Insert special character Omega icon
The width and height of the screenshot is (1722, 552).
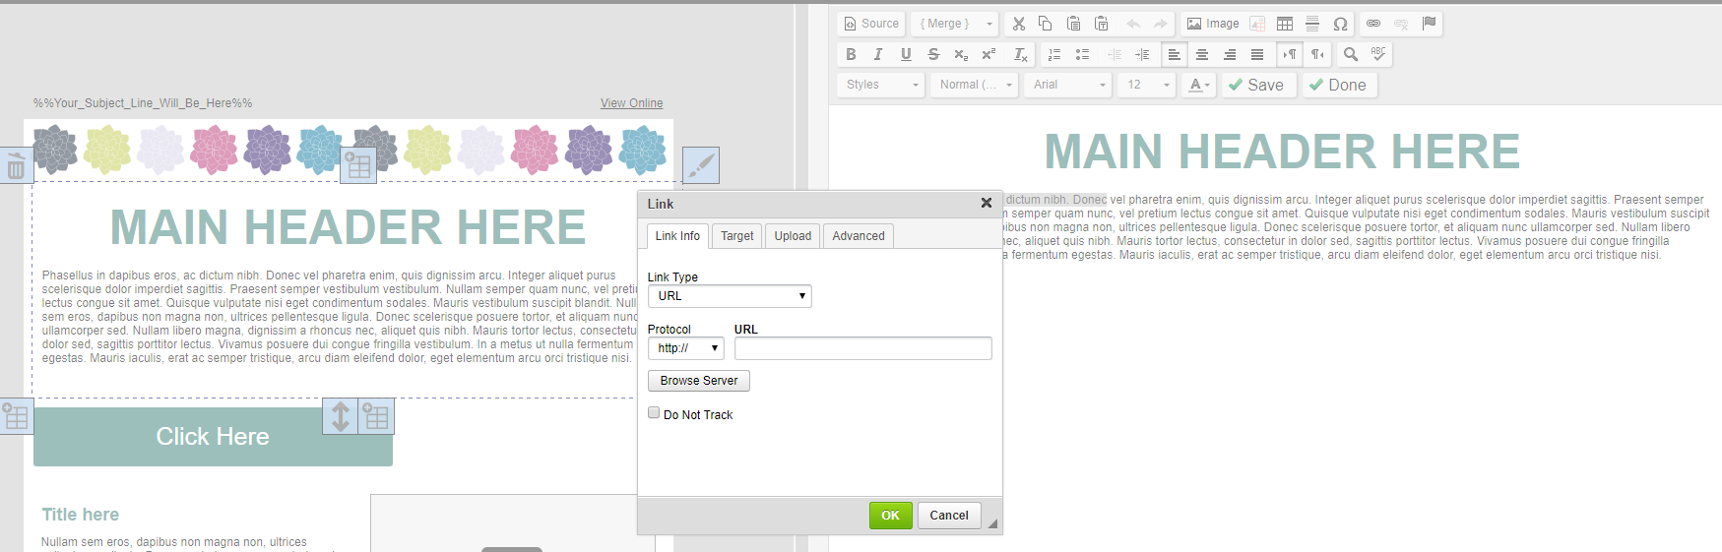pos(1340,24)
